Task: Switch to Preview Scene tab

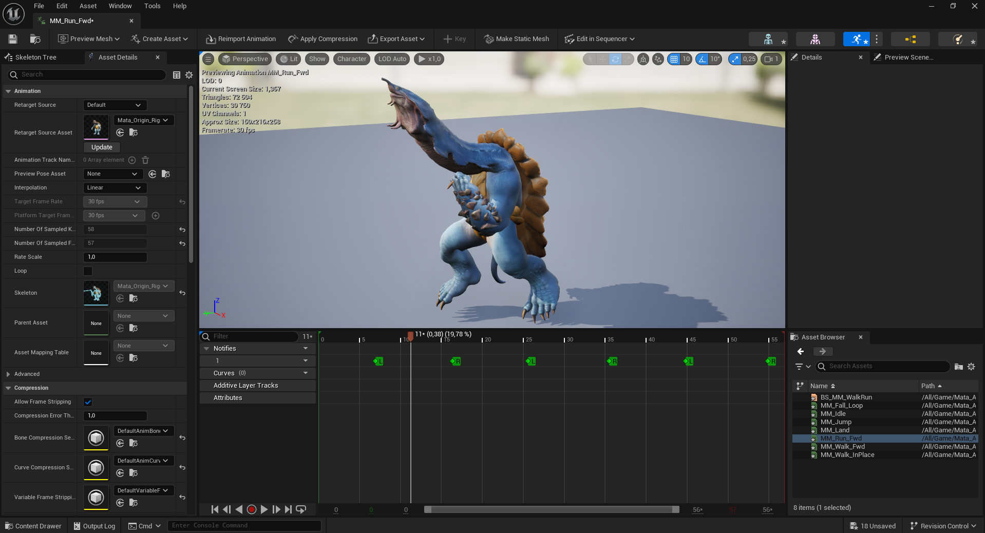Action: (x=908, y=58)
